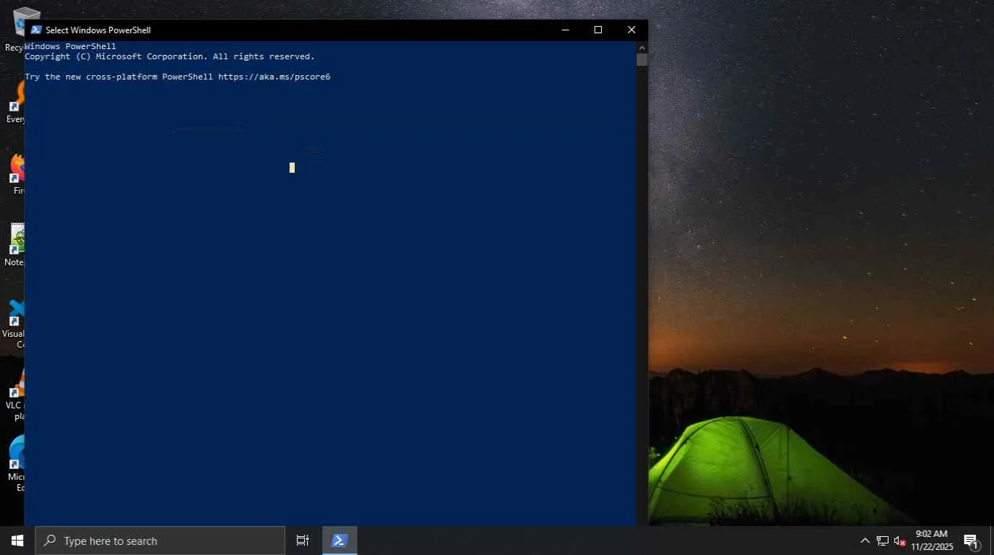Screen dimensions: 994x555
Task: Click the PowerShell vertical scrollbar thumb
Action: tap(641, 60)
